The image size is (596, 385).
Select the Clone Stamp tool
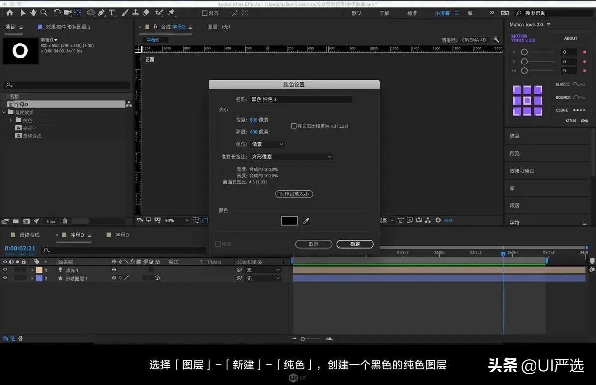pos(135,13)
